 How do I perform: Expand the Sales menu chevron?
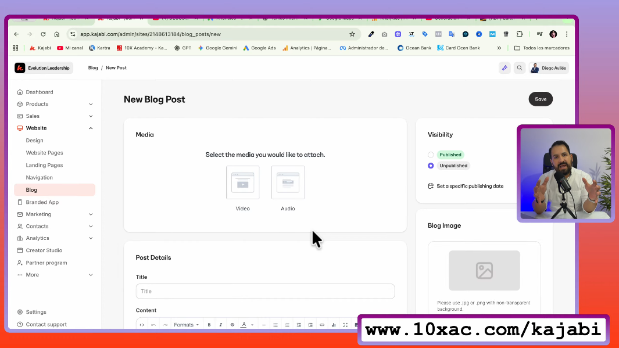pyautogui.click(x=91, y=116)
